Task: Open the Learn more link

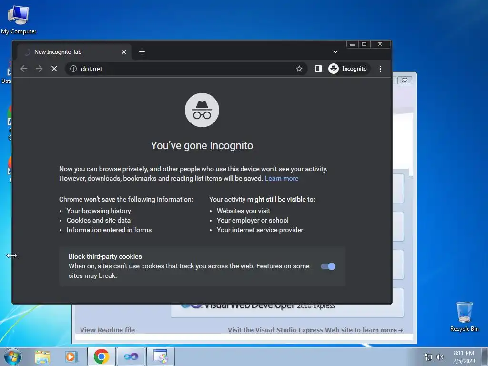Action: pos(282,178)
